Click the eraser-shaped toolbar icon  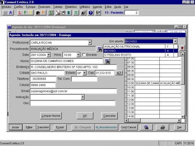point(83,13)
